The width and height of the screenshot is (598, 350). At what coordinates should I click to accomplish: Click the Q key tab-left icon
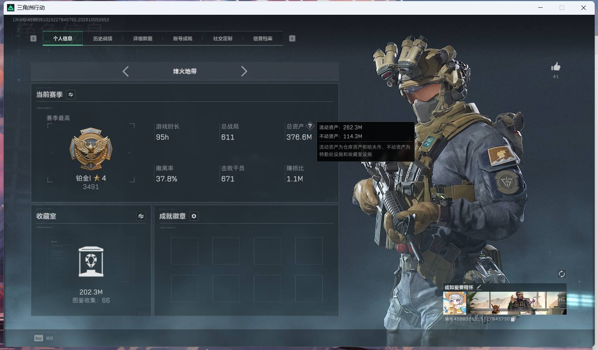tap(33, 38)
